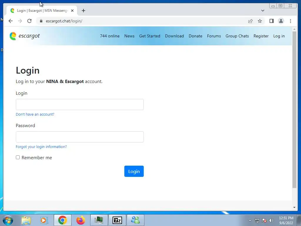Click the address bar URL escargot.chat/login/
Viewport: 301px width, 226px height.
pyautogui.click(x=64, y=21)
